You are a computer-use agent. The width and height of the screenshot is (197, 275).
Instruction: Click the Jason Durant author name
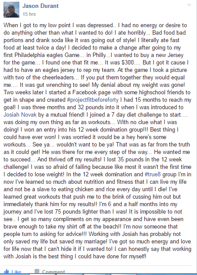pos(40,6)
